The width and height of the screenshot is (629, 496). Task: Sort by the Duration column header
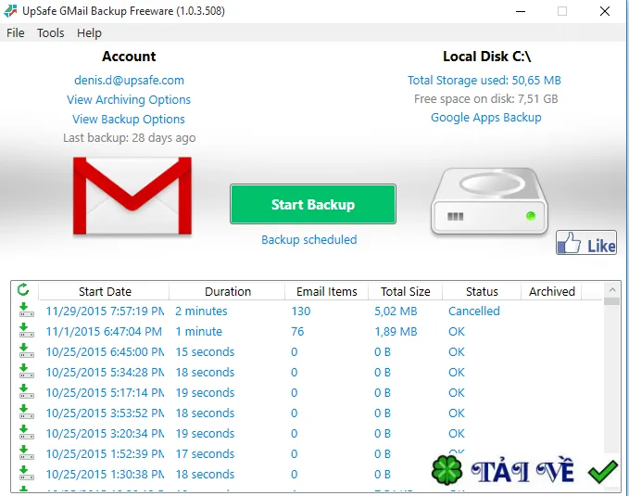coord(228,291)
